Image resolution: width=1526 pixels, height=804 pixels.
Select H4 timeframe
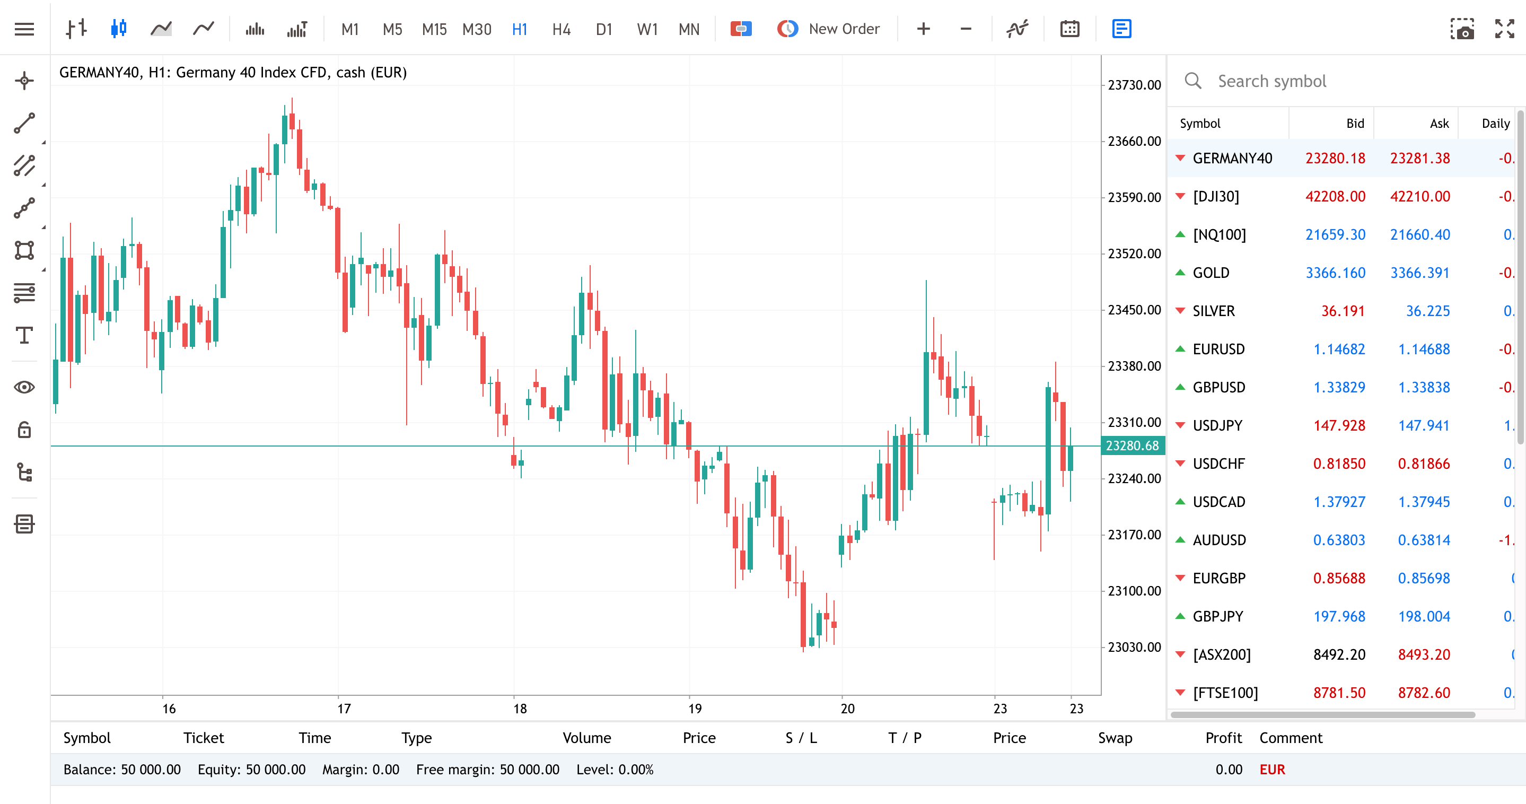tap(561, 29)
